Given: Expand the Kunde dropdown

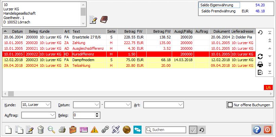Looking at the screenshot, I should click(47, 105).
